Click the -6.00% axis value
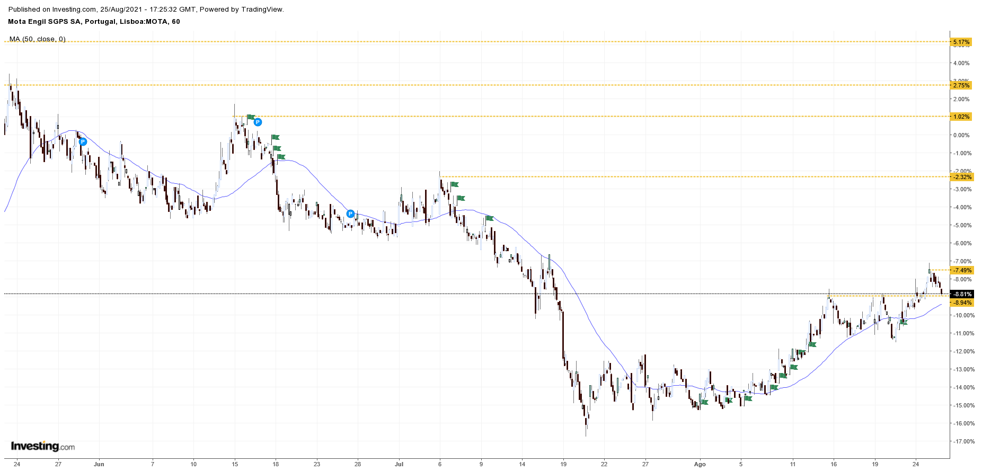The height and width of the screenshot is (471, 982). [961, 243]
